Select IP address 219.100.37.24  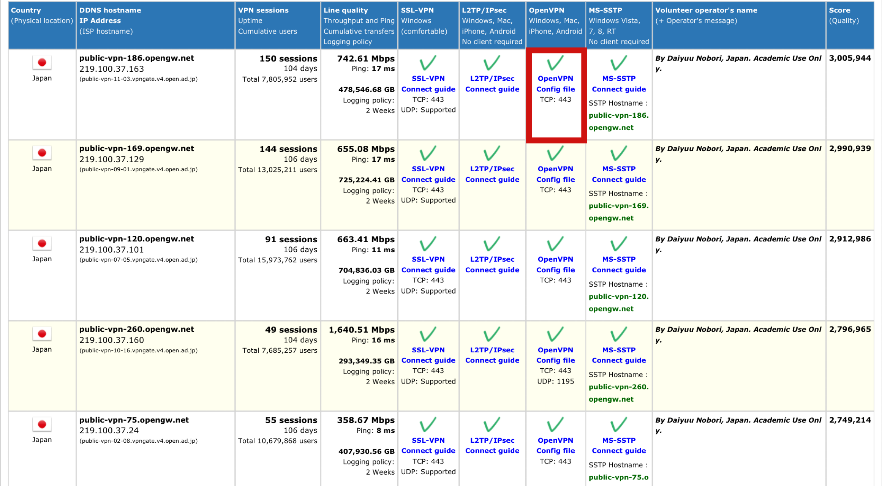point(109,431)
